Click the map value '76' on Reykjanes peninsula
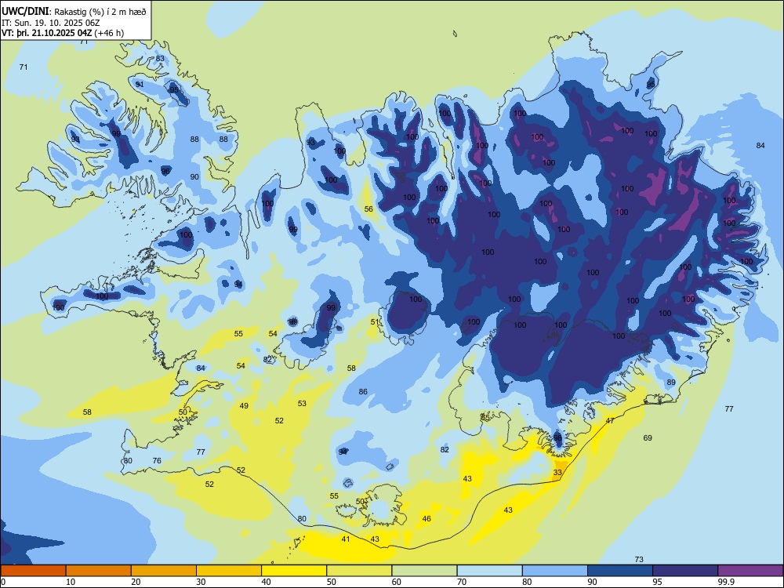The image size is (784, 588). (157, 460)
